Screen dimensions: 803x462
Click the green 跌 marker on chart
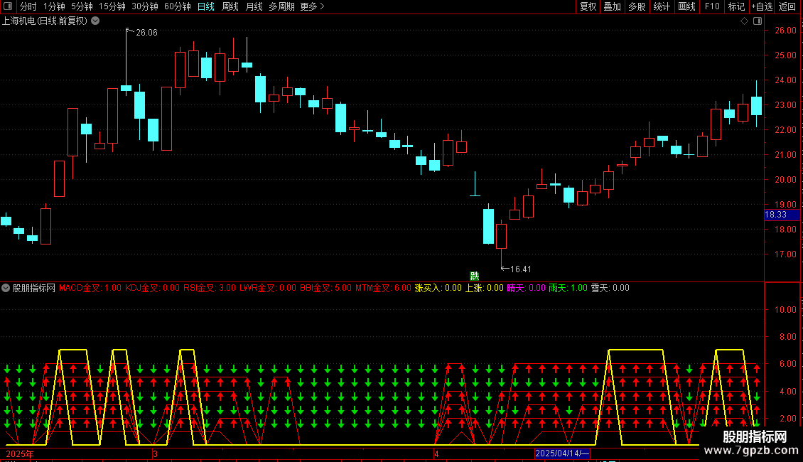point(475,276)
